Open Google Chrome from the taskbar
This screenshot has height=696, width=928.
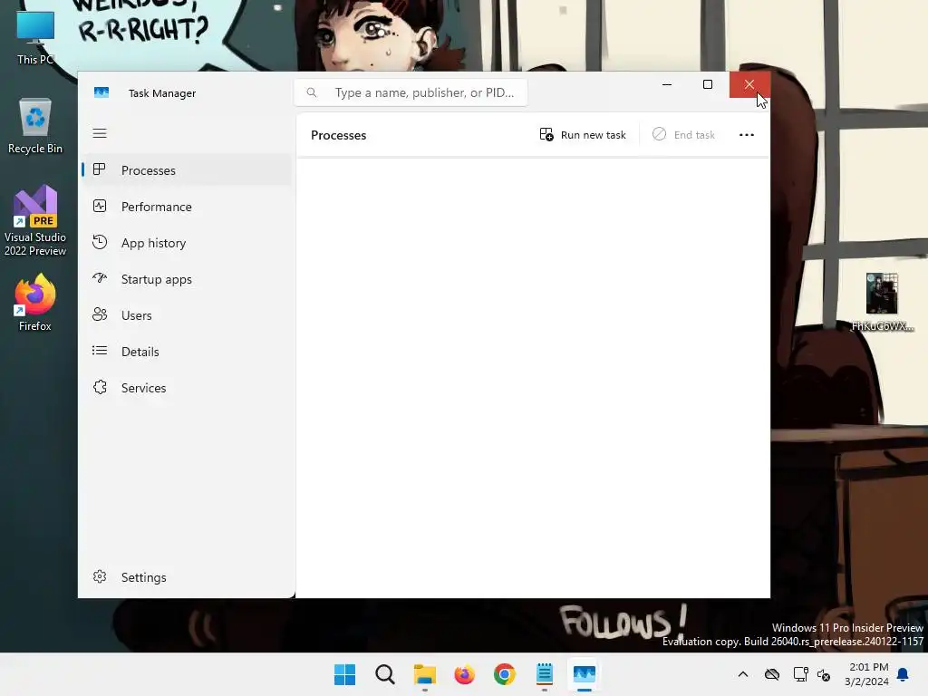(504, 674)
